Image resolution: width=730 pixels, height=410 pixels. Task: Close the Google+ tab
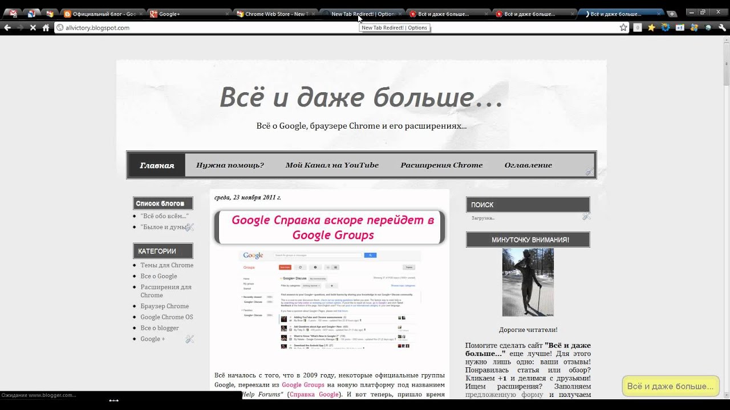tap(226, 14)
